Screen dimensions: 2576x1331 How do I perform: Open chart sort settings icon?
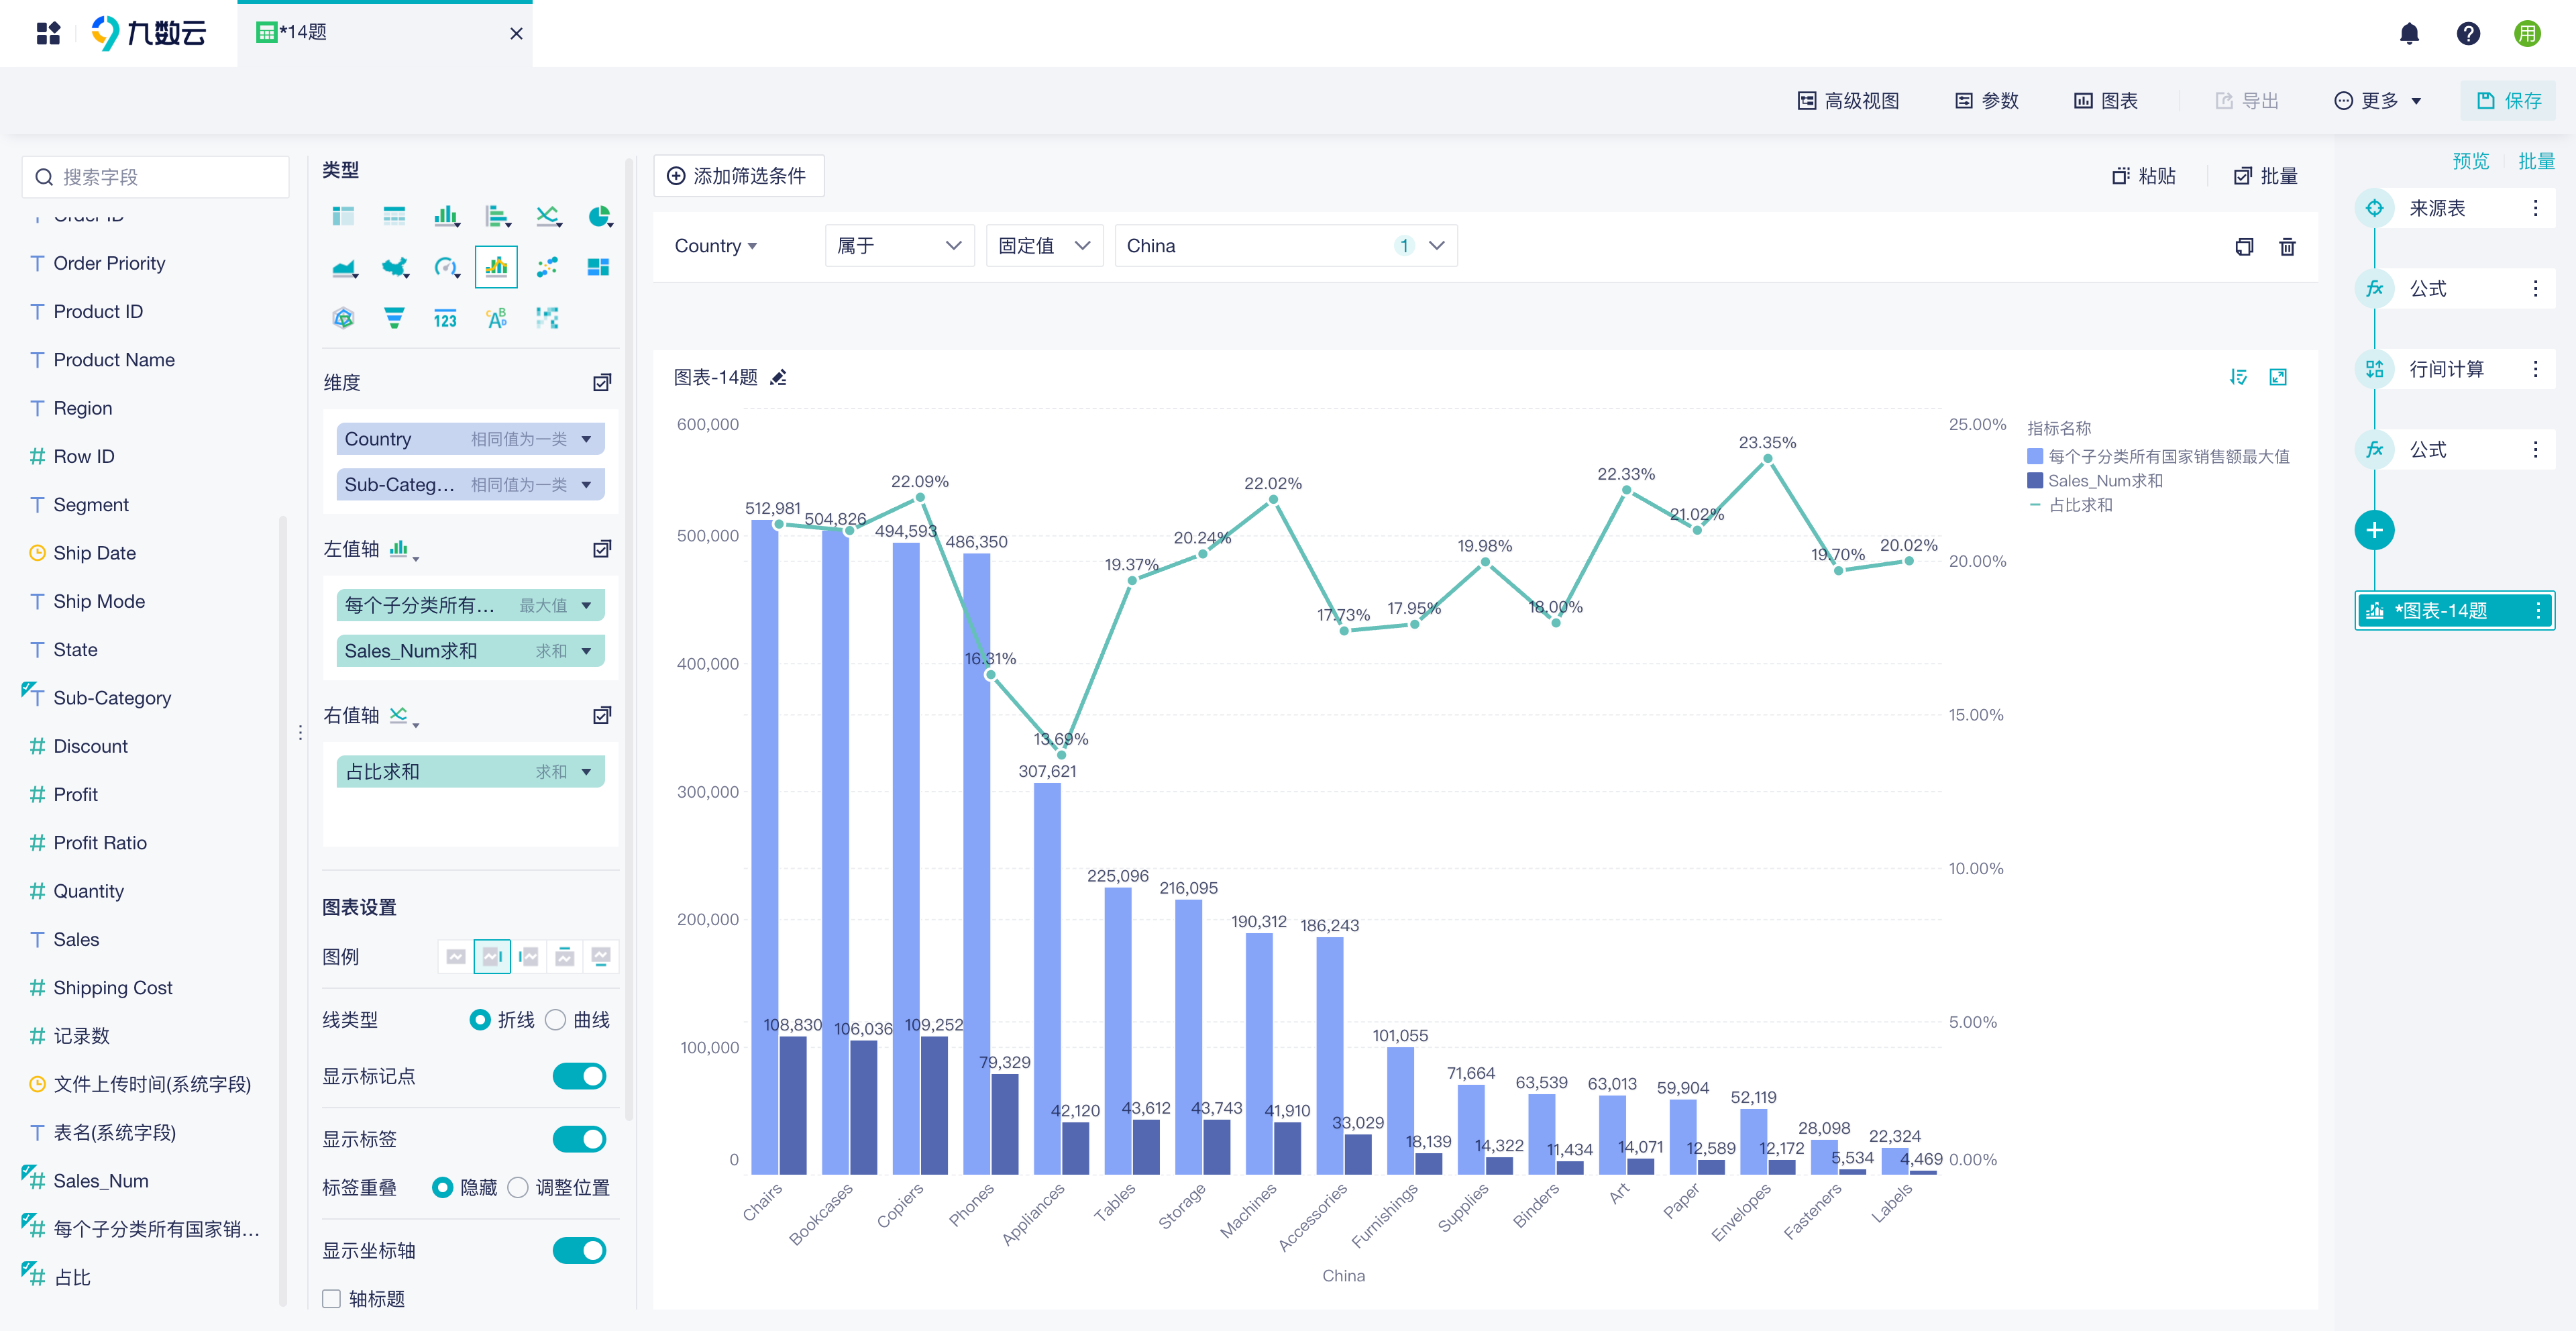click(x=2238, y=377)
